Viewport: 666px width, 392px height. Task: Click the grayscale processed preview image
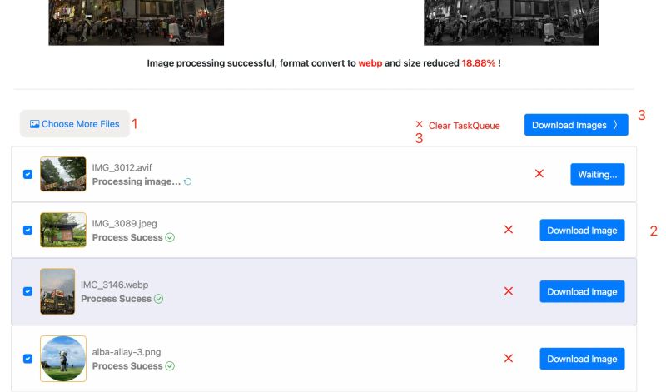click(511, 22)
